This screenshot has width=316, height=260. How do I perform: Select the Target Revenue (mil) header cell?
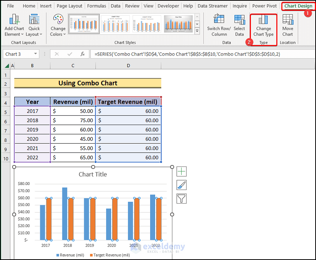tap(128, 102)
